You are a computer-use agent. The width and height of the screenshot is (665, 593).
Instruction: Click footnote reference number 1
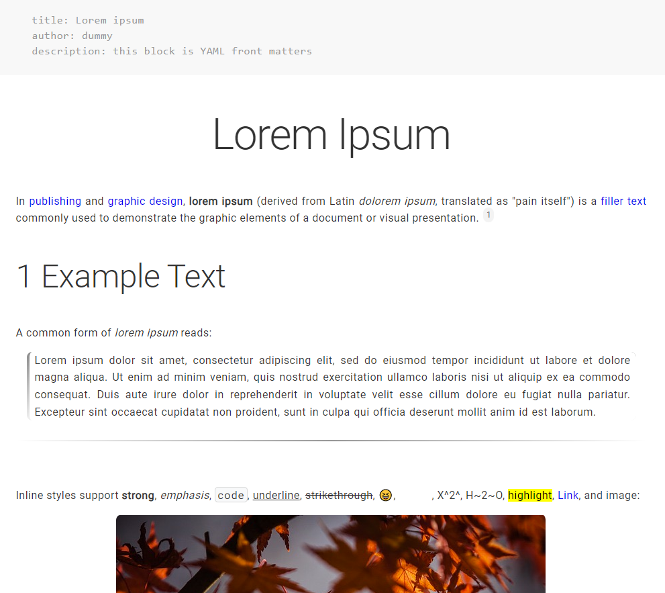pyautogui.click(x=489, y=215)
